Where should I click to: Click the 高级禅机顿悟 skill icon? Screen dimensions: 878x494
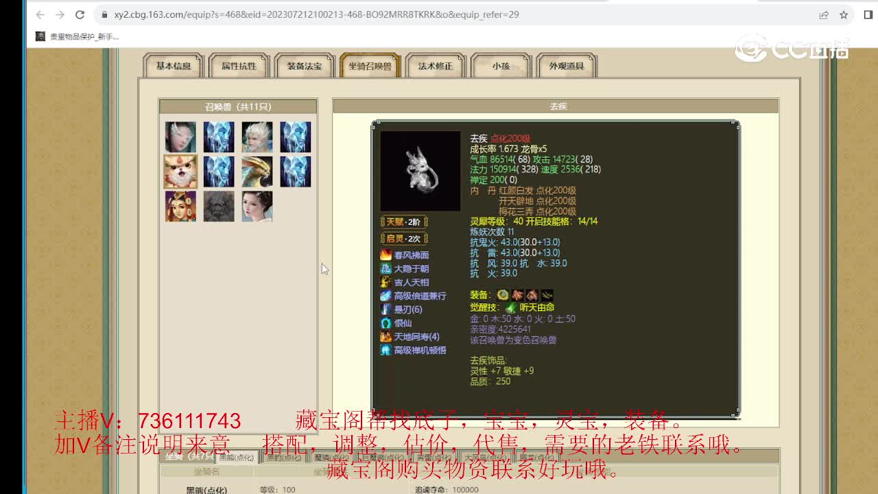(385, 350)
